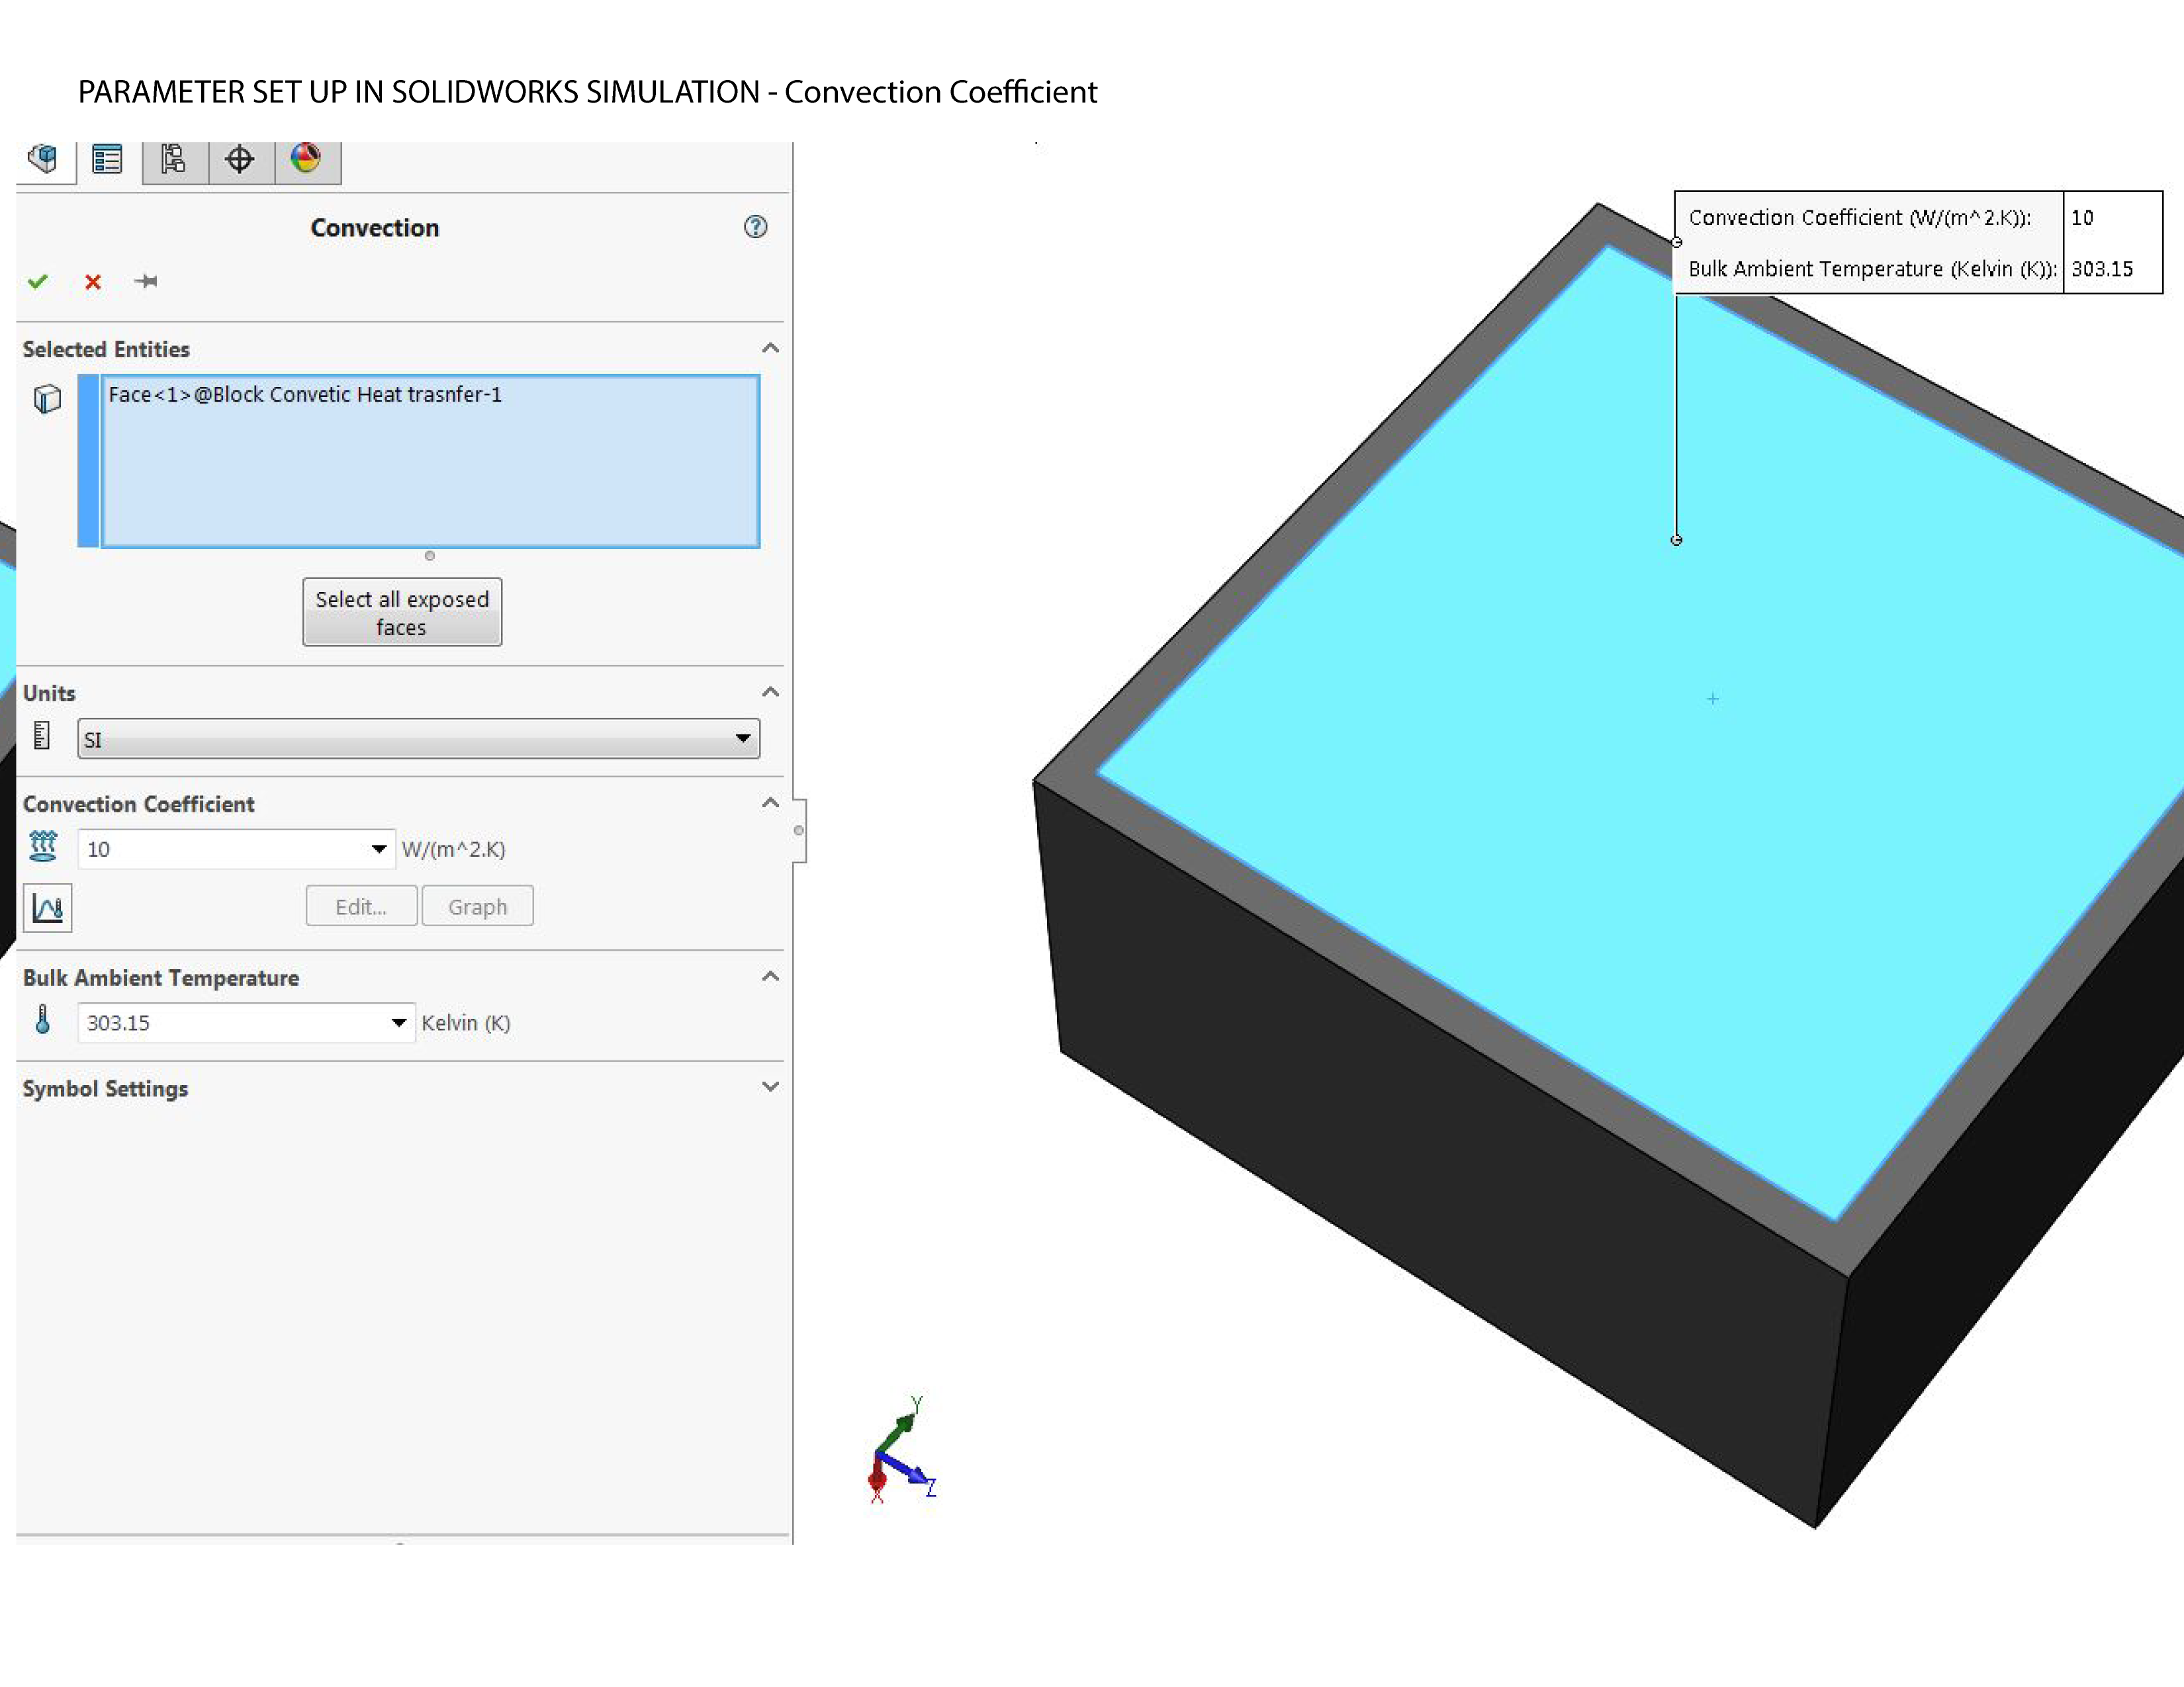Open the ConfigurationManager tab
This screenshot has width=2184, height=1687.
[174, 160]
